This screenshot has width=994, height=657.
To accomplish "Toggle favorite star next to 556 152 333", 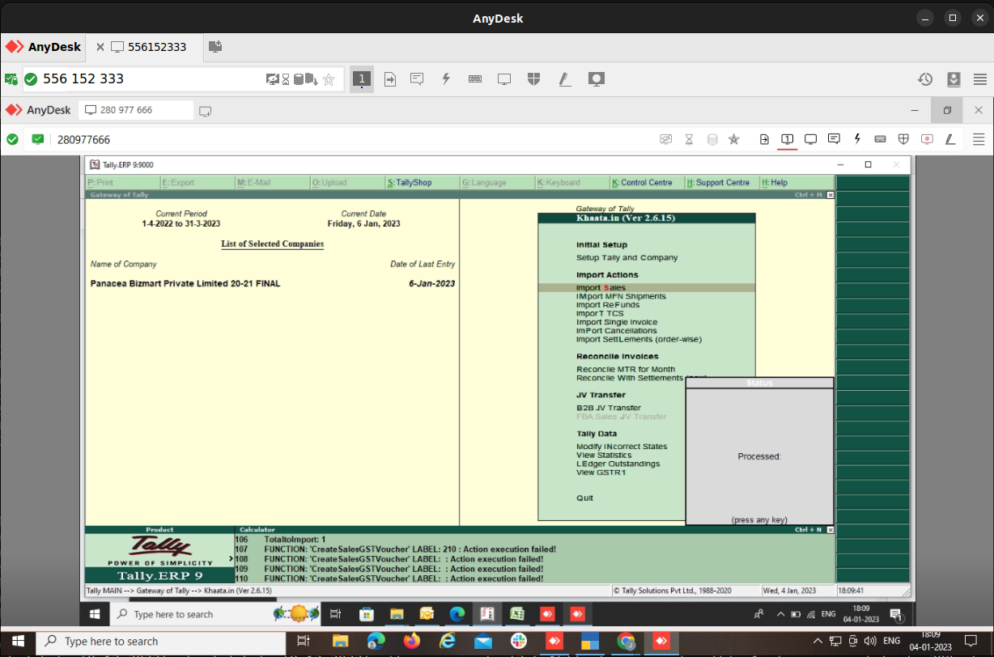I will pos(329,79).
